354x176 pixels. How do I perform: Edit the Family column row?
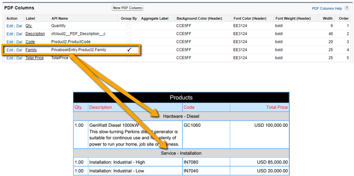(10, 50)
